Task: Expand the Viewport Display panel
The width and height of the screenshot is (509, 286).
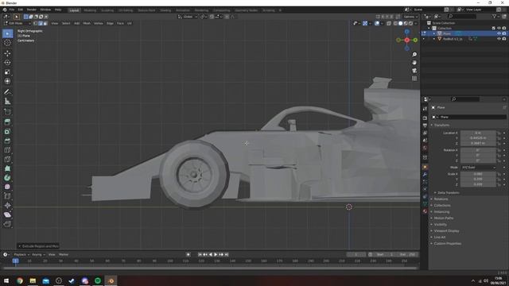Action: [446, 231]
